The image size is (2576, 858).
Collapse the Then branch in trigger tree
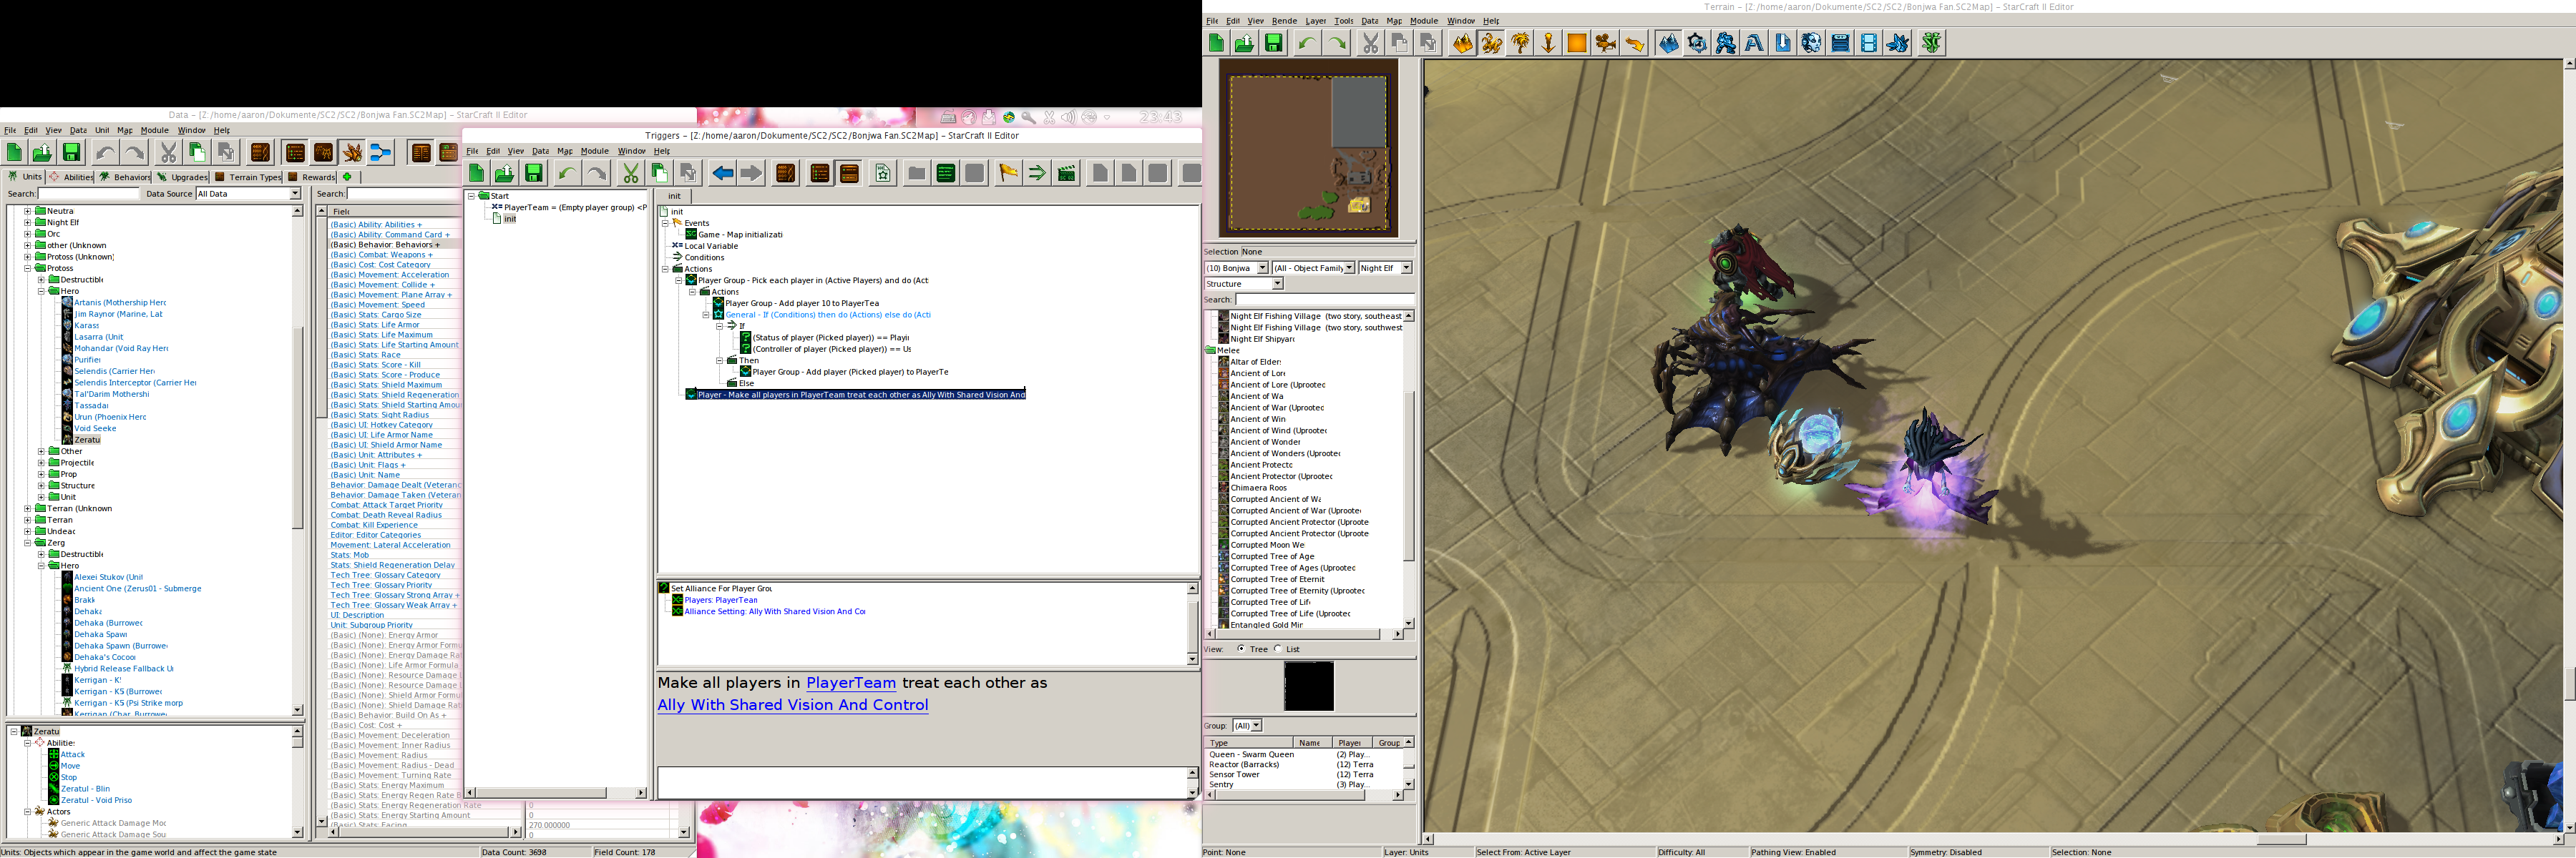click(719, 360)
